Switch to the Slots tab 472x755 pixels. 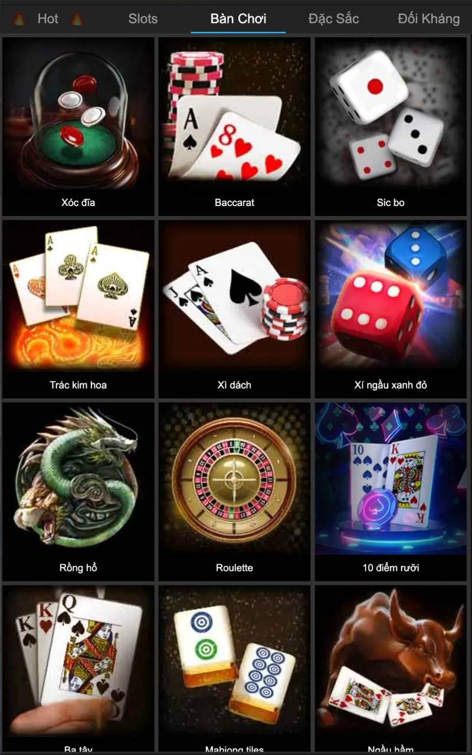pyautogui.click(x=143, y=19)
